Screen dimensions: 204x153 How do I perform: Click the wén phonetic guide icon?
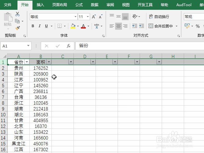[96, 26]
